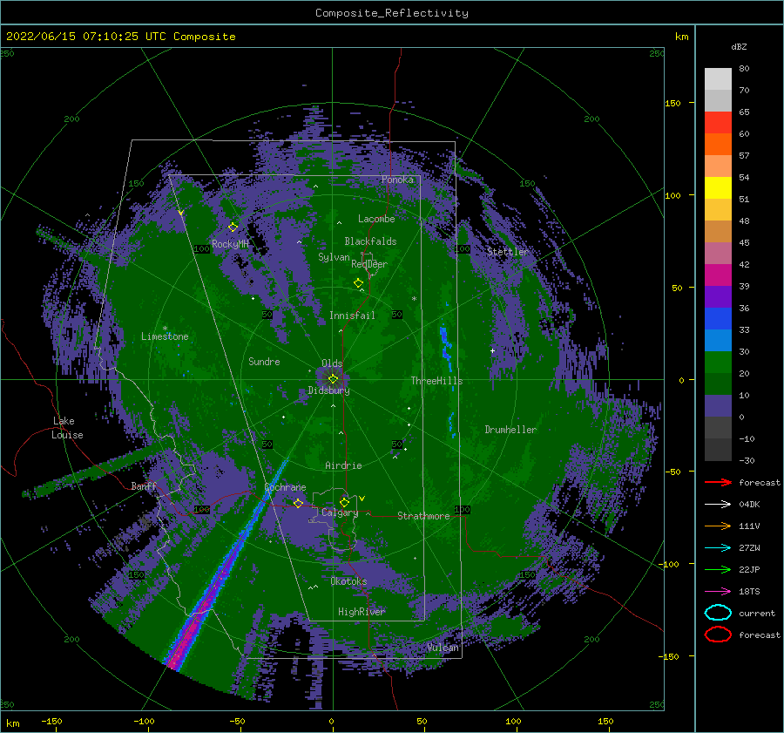
Task: Click the Cochrane city label
Action: 285,487
